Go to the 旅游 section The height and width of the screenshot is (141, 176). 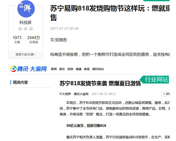pyautogui.click(x=70, y=69)
